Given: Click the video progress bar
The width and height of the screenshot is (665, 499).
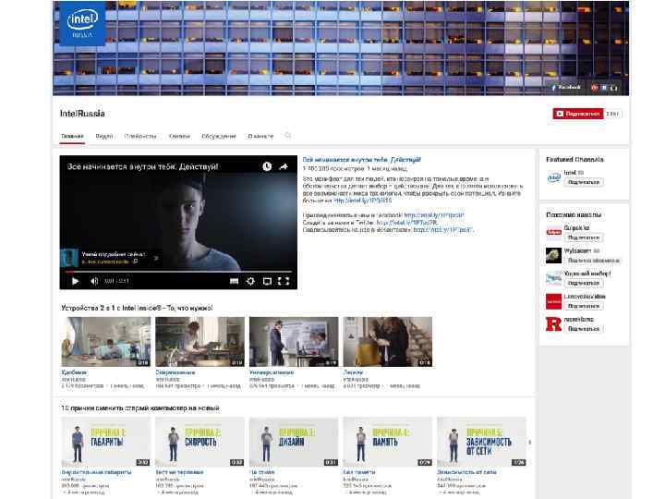Looking at the screenshot, I should tap(178, 271).
